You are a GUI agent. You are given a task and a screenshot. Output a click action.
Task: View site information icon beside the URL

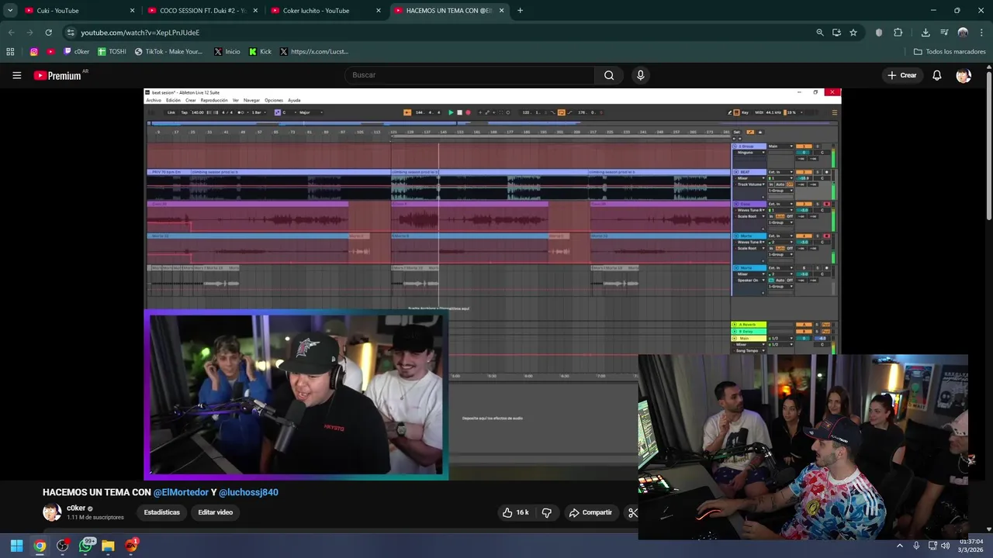click(x=71, y=33)
